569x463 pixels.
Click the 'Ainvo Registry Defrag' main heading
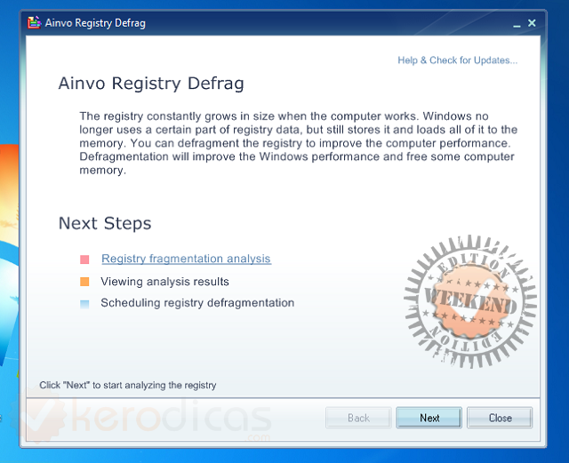151,84
